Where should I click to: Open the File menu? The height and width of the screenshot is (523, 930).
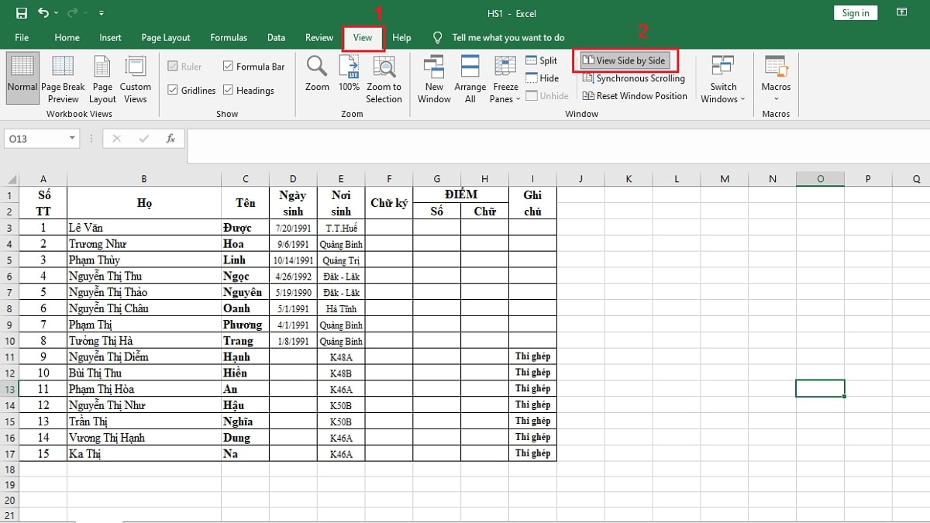(x=22, y=37)
